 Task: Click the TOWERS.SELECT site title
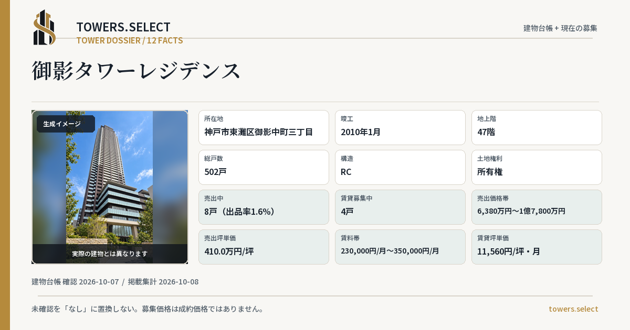tap(123, 27)
